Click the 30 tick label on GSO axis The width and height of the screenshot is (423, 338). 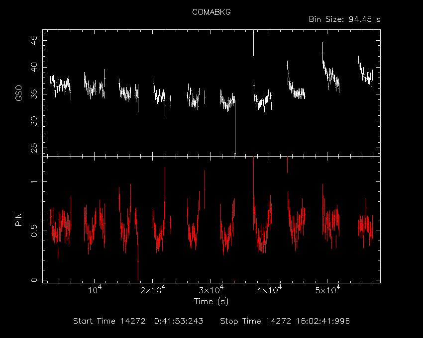(x=34, y=121)
